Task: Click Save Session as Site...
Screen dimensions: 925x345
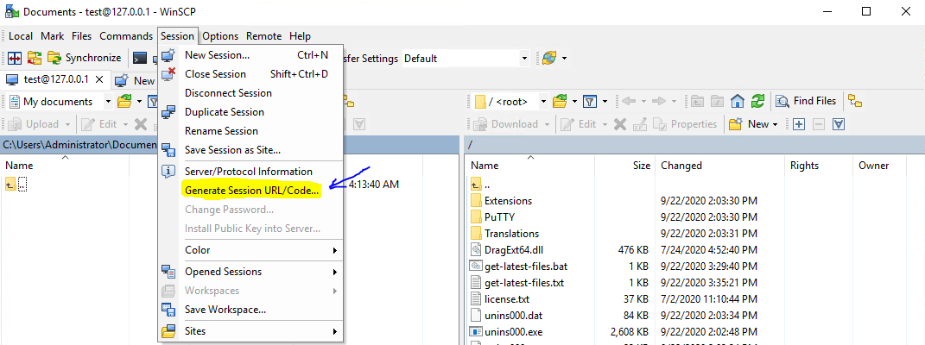Action: [x=250, y=149]
